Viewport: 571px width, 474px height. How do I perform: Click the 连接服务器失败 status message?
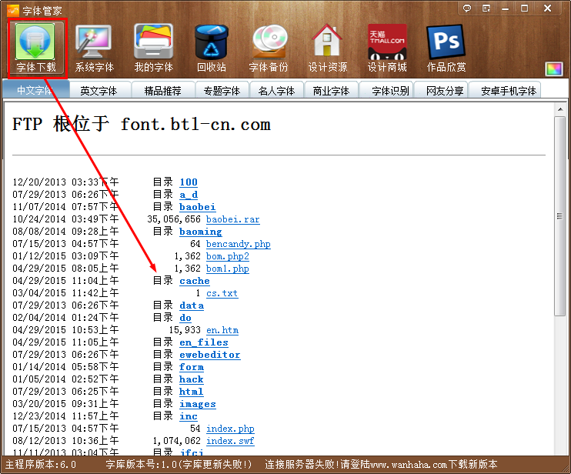(381, 465)
